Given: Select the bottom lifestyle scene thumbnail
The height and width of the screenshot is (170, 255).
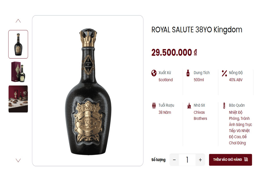Looking at the screenshot, I should click(18, 99).
